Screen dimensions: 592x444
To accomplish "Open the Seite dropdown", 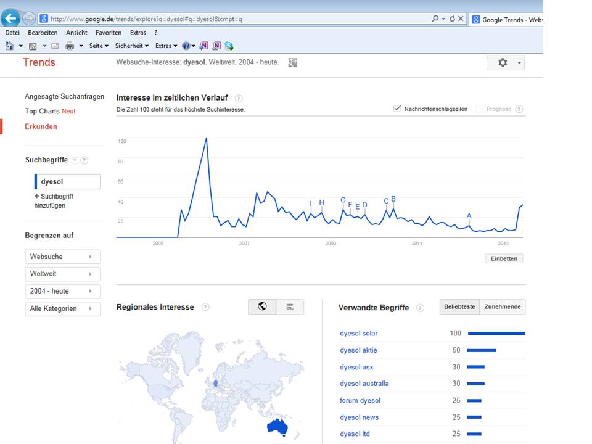I will 99,46.
